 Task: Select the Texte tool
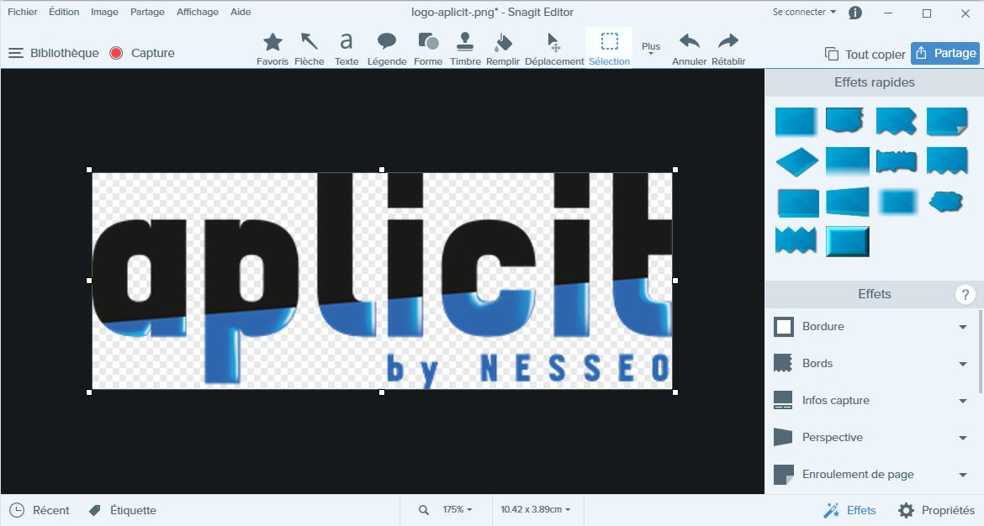tap(347, 49)
